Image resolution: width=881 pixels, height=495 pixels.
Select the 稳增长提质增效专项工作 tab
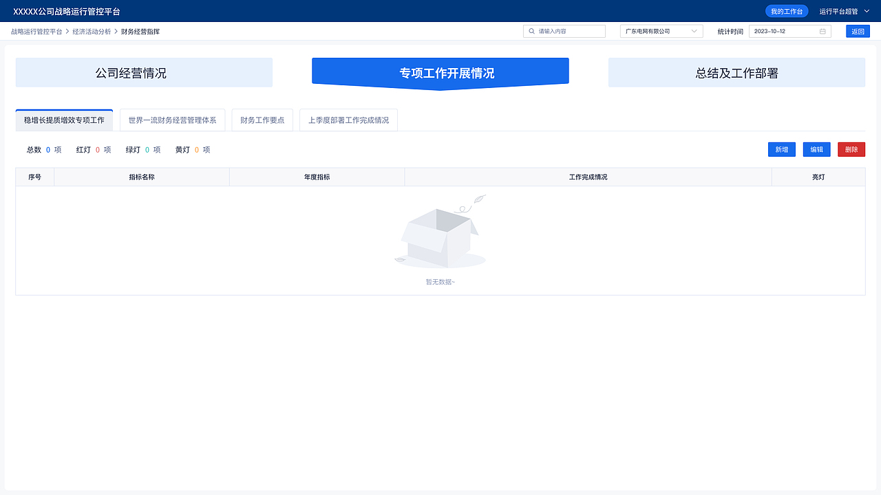click(64, 120)
